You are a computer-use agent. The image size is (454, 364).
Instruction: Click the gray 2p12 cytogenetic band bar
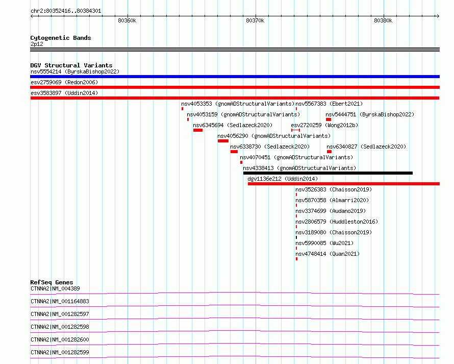click(235, 50)
